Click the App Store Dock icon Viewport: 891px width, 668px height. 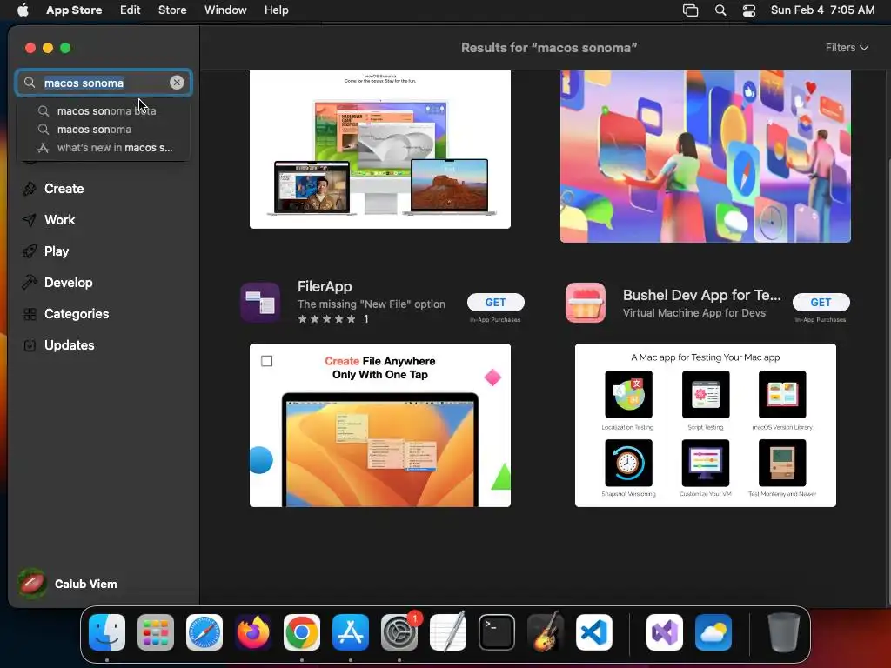click(x=351, y=632)
